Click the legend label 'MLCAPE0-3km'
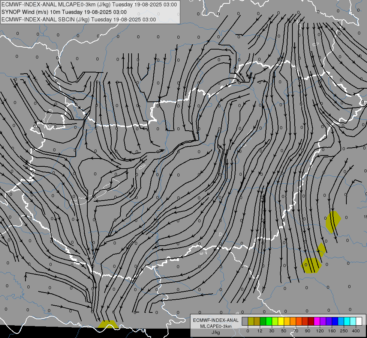The image size is (367, 338). (x=216, y=326)
